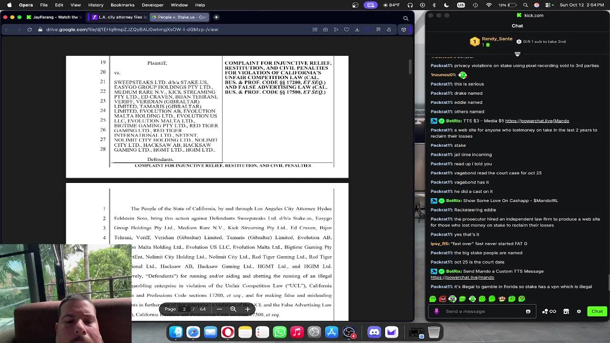
Task: Open OBS Studio from the dock
Action: [x=349, y=332]
